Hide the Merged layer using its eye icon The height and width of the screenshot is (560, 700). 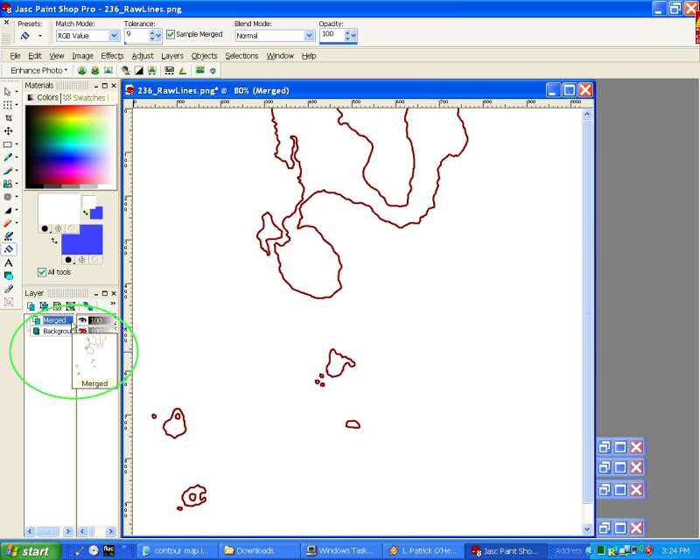pos(82,320)
